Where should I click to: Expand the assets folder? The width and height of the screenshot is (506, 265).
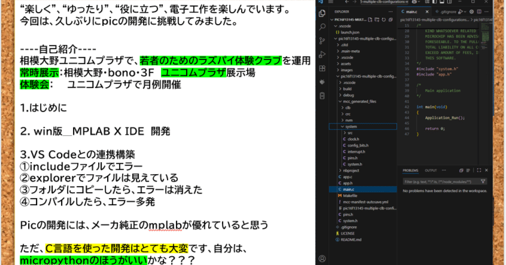[x=362, y=63]
